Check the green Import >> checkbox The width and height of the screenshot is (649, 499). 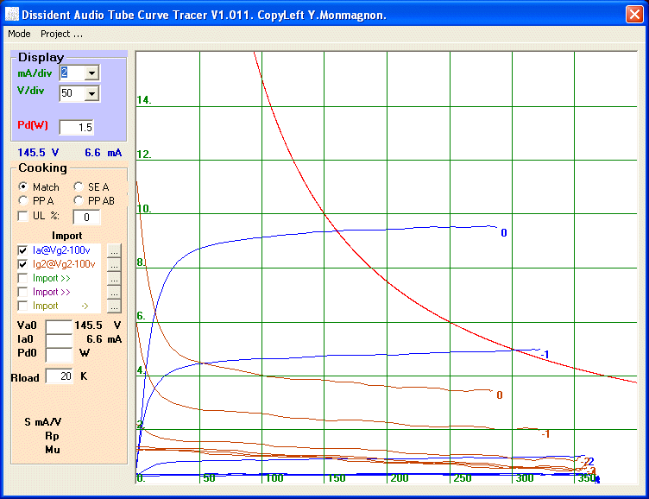click(22, 278)
